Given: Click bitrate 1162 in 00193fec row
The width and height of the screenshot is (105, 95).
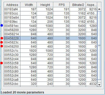Looking at the screenshot, I should point(78,22).
